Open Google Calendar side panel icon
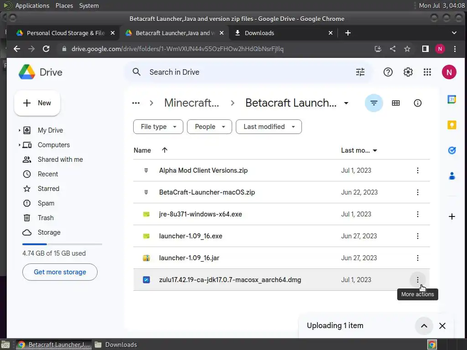 tap(452, 100)
